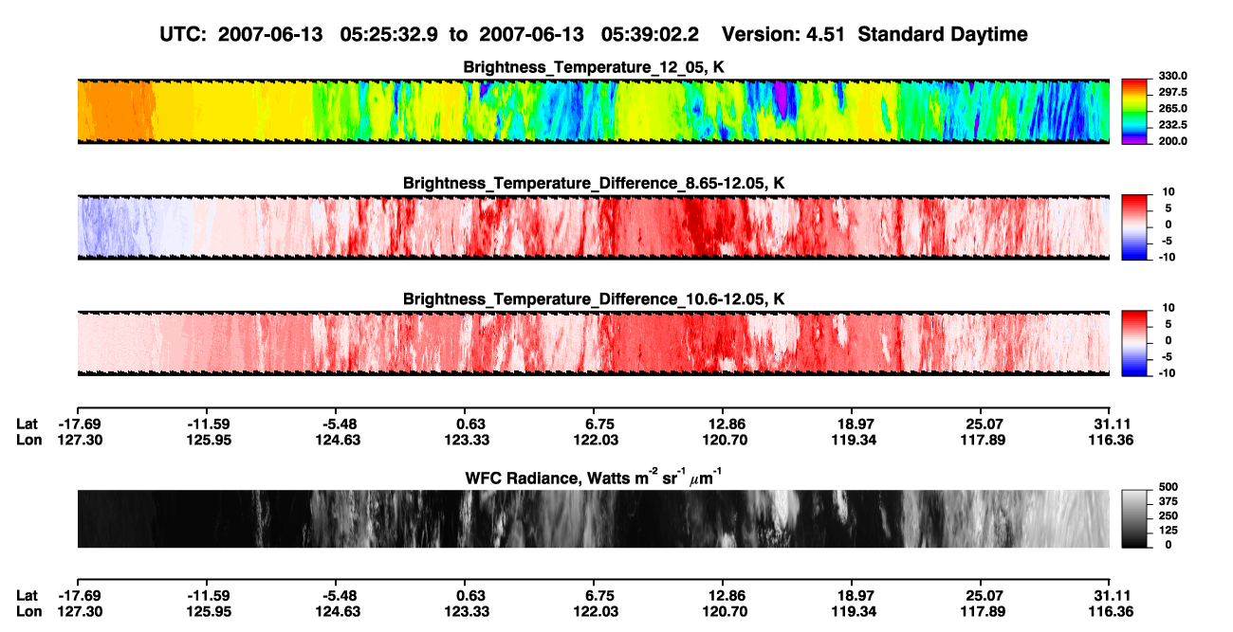Click the WFC Radiance grayscale bar

[1136, 518]
